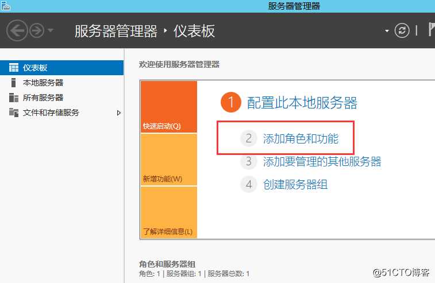Open the dropdown arrow beside refresh icon
435x283 pixels.
387,31
